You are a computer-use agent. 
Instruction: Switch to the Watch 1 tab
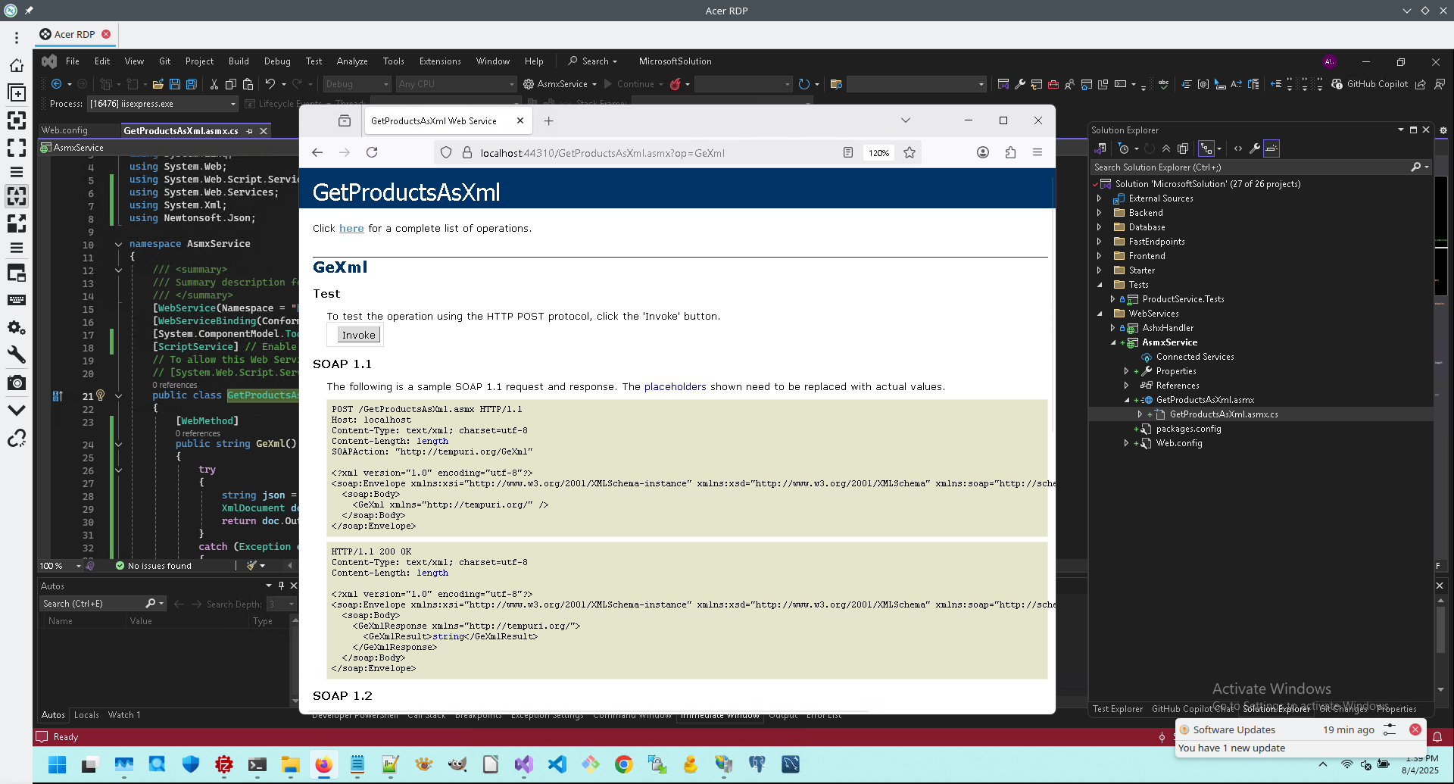tap(124, 715)
